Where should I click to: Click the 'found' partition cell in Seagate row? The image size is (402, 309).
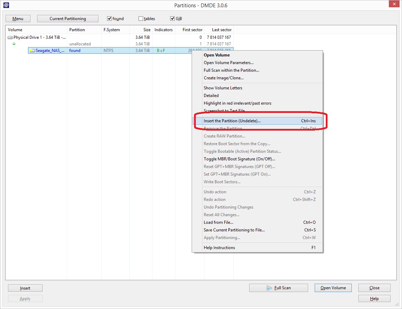pos(75,51)
